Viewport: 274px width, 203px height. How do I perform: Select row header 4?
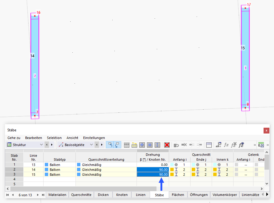click(x=14, y=179)
